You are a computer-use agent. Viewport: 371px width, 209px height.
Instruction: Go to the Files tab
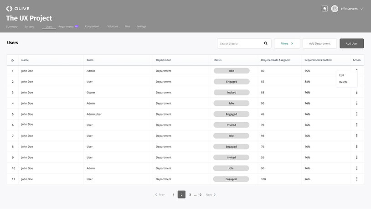[x=127, y=26]
